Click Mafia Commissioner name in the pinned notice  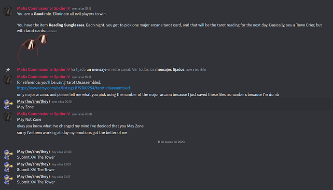[x=43, y=70]
